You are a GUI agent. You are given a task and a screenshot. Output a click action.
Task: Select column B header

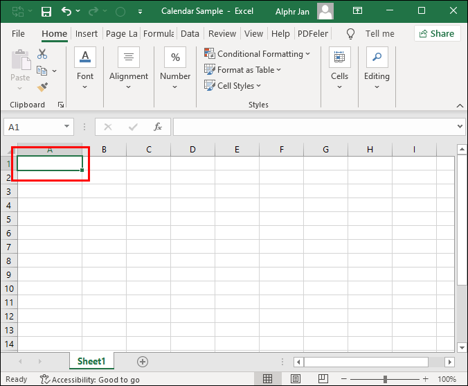tap(104, 150)
